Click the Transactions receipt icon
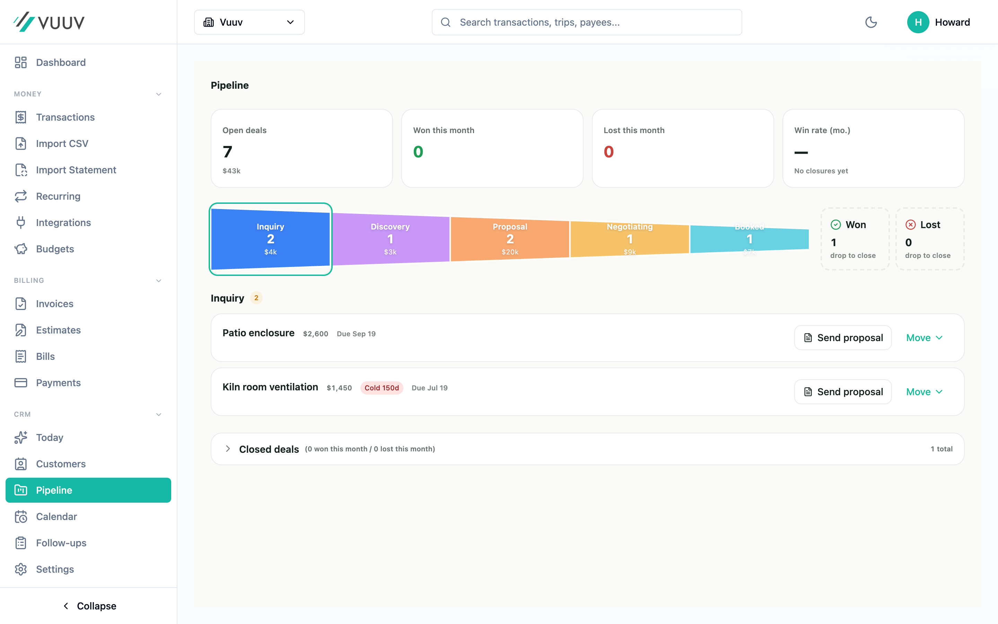Image resolution: width=998 pixels, height=624 pixels. click(x=21, y=117)
